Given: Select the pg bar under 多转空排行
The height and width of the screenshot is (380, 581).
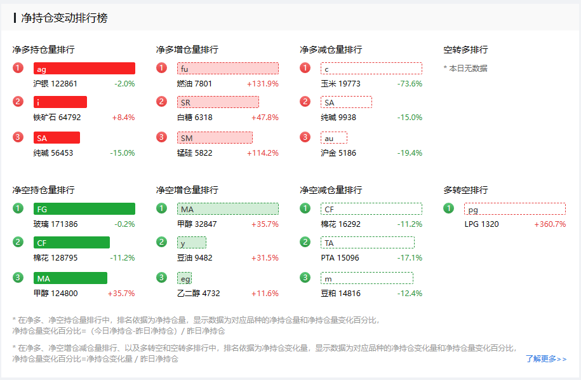Looking at the screenshot, I should point(514,209).
